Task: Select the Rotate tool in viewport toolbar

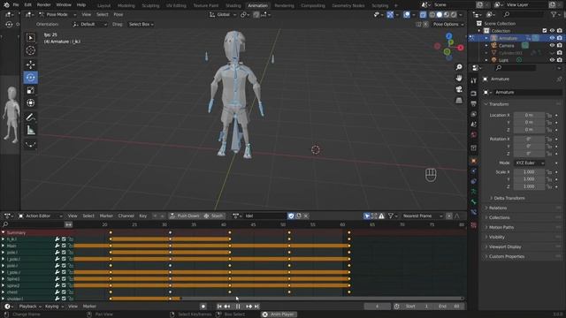Action: click(31, 77)
